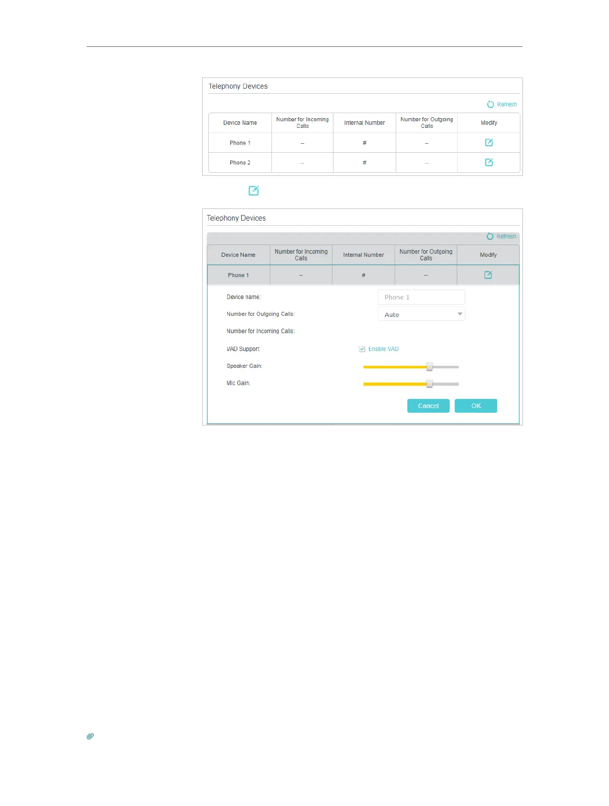Screen dimensions: 609x806
Task: Click the Refresh icon in the upper Telephony Devices panel
Action: point(490,104)
